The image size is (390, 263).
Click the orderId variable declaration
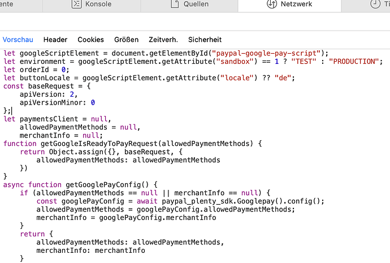pyautogui.click(x=36, y=70)
